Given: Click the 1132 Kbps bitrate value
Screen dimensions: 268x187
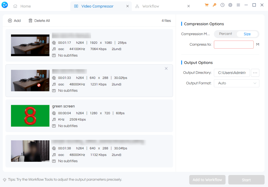Looking at the screenshot, I should click(98, 155).
